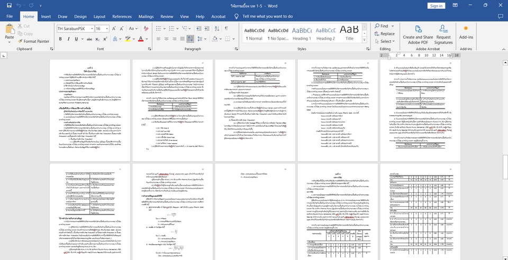Justify the paragraph text
This screenshot has height=260, width=508.
click(183, 39)
